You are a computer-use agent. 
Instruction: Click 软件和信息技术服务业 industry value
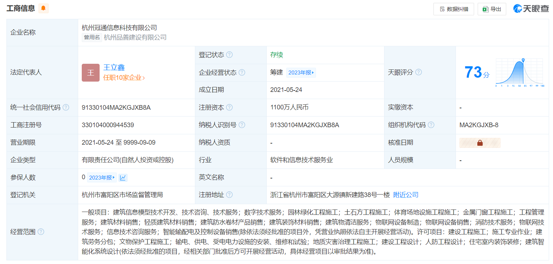coord(302,160)
